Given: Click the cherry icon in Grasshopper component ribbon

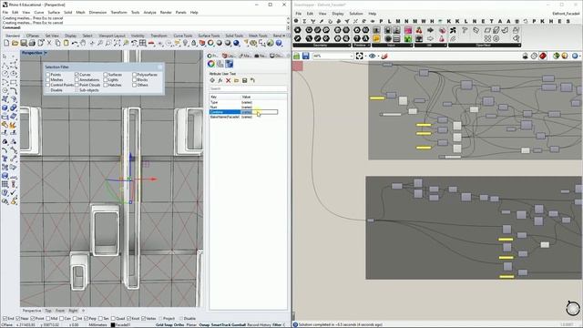Looking at the screenshot, I should pos(419,30).
